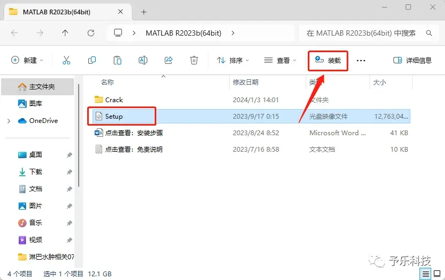Click the Microsoft Word type cell
Screen dimensions: 445x280
(338, 133)
